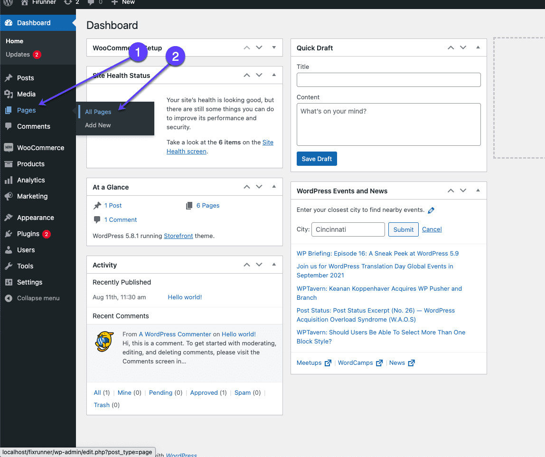Click the Comments bubble icon in sidebar
The height and width of the screenshot is (457, 545).
(x=9, y=126)
